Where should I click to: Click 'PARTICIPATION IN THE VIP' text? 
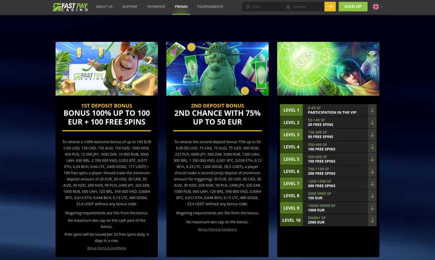pos(332,112)
